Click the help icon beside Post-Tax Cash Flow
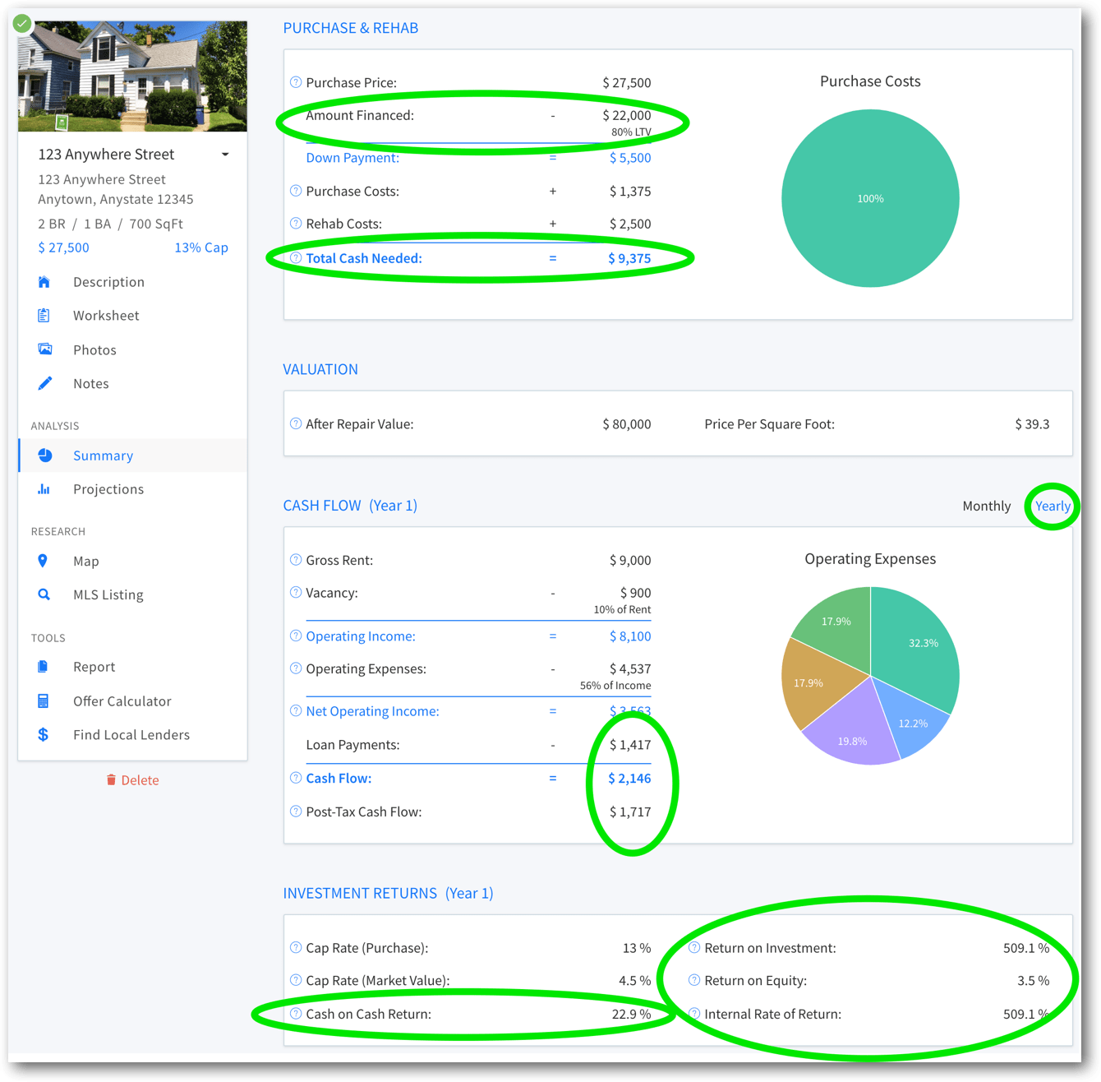 (x=296, y=811)
